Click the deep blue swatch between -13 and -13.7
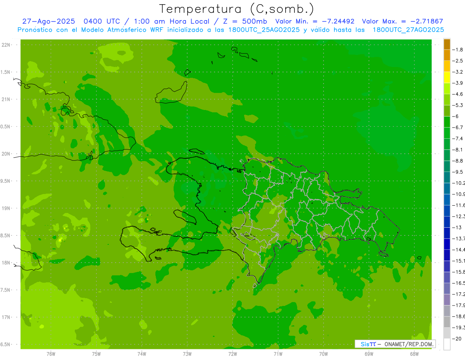 click(x=447, y=233)
